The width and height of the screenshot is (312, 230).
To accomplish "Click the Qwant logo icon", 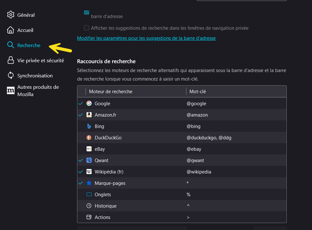I will coord(89,160).
